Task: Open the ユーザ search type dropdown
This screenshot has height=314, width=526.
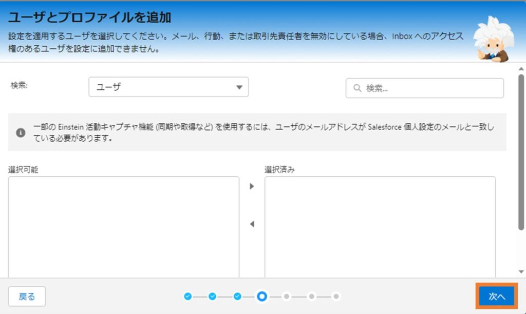Action: (x=168, y=87)
